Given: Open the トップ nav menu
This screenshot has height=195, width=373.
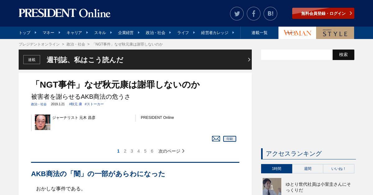Looking at the screenshot, I should point(25,32).
